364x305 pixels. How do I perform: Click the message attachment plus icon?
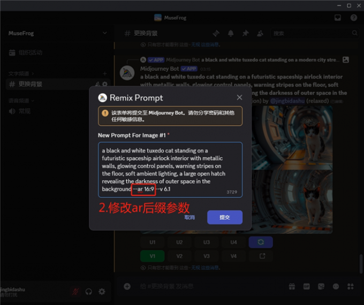point(127,286)
